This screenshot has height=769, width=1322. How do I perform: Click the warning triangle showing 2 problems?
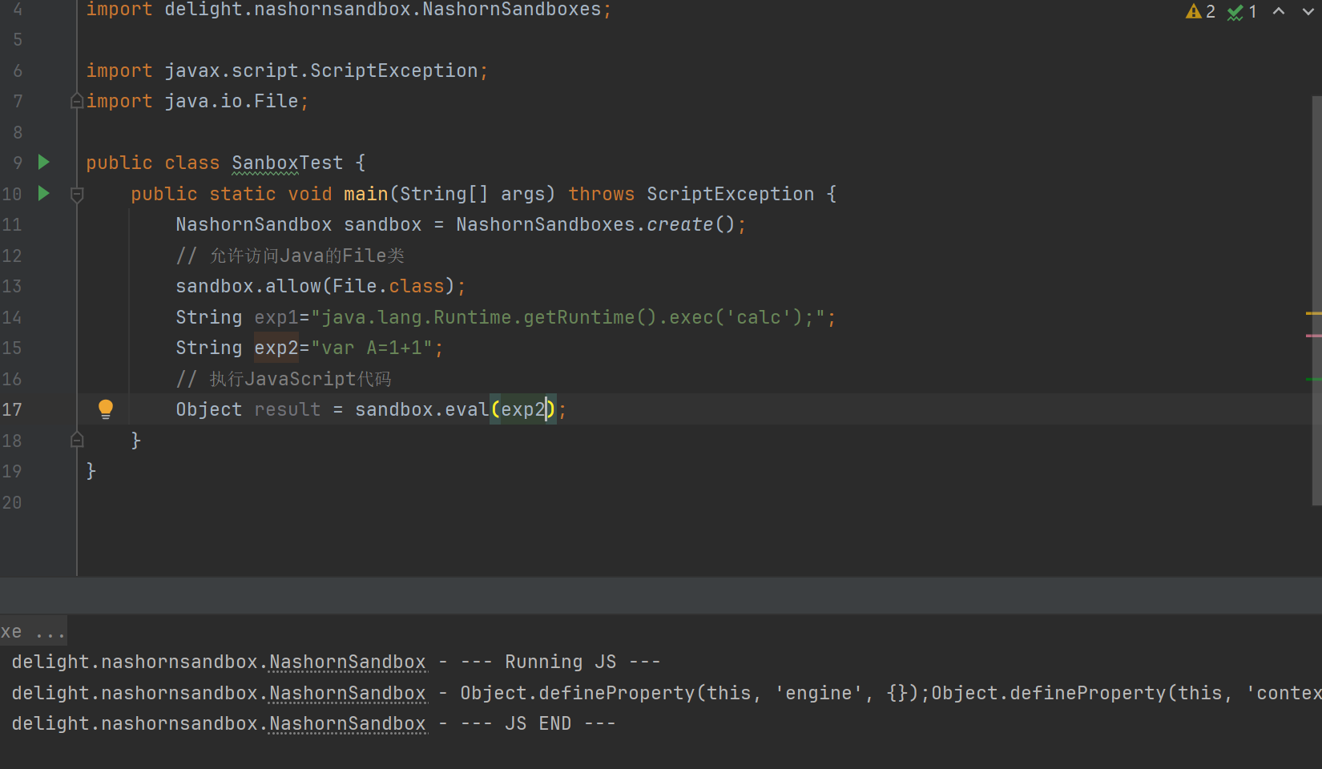[x=1200, y=11]
